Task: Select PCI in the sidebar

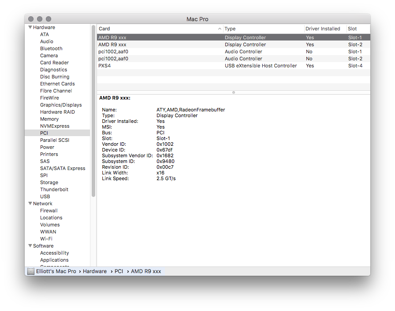Action: pyautogui.click(x=57, y=133)
